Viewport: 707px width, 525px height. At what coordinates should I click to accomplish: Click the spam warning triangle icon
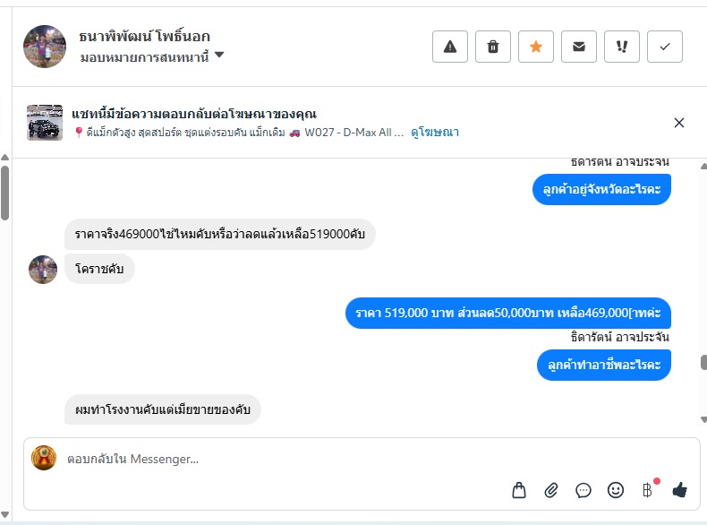click(450, 47)
